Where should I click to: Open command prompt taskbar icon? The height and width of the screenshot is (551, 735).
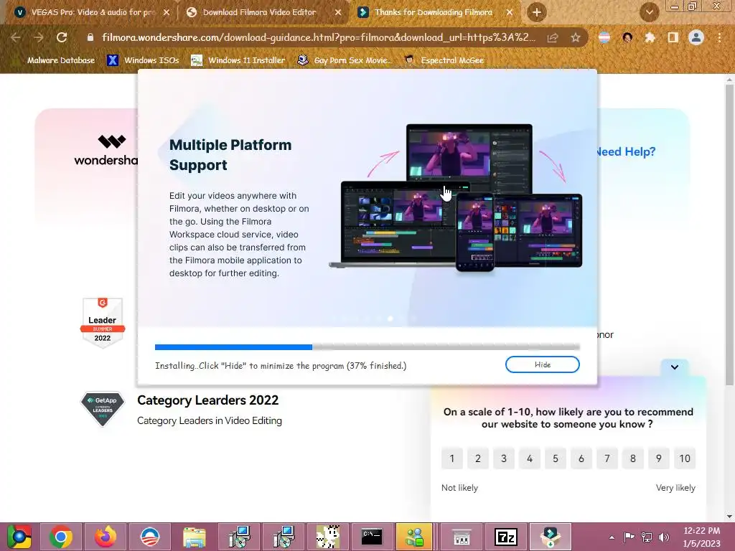pos(372,537)
